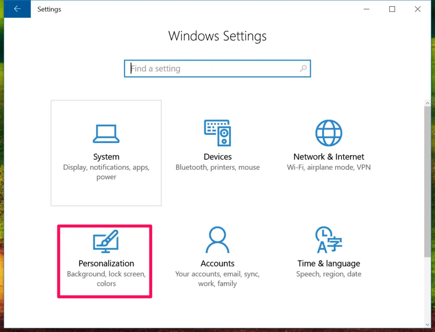Screen dimensions: 435x332
Task: Click the Personalization category label
Action: [106, 263]
